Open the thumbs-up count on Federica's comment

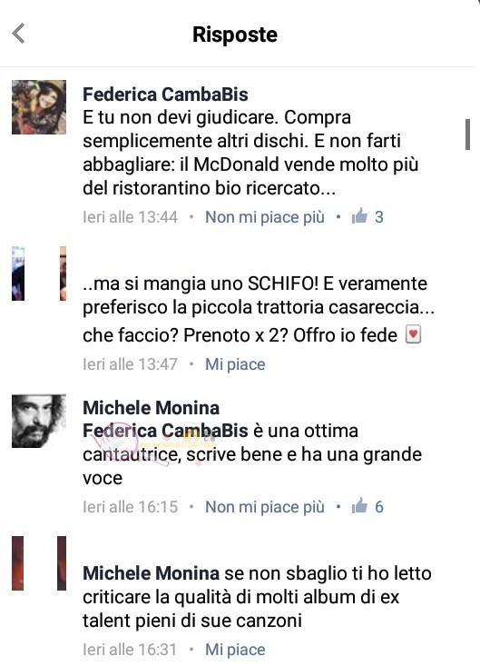367,216
